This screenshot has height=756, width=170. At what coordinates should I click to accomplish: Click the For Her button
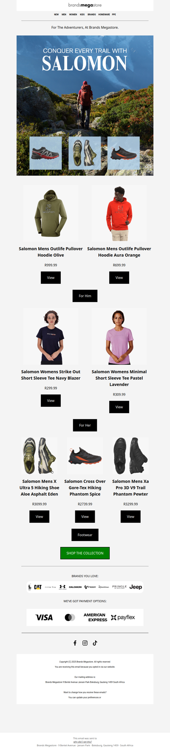click(85, 425)
